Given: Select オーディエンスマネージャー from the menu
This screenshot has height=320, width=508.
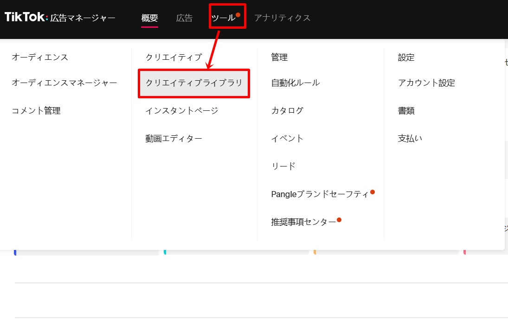Looking at the screenshot, I should coord(64,83).
